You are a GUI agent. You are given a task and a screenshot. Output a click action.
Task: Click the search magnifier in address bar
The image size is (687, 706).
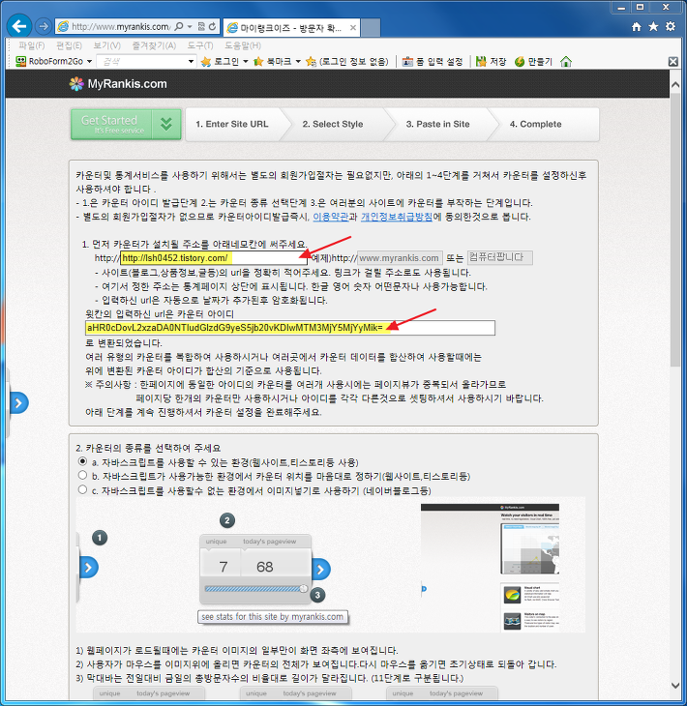point(179,26)
